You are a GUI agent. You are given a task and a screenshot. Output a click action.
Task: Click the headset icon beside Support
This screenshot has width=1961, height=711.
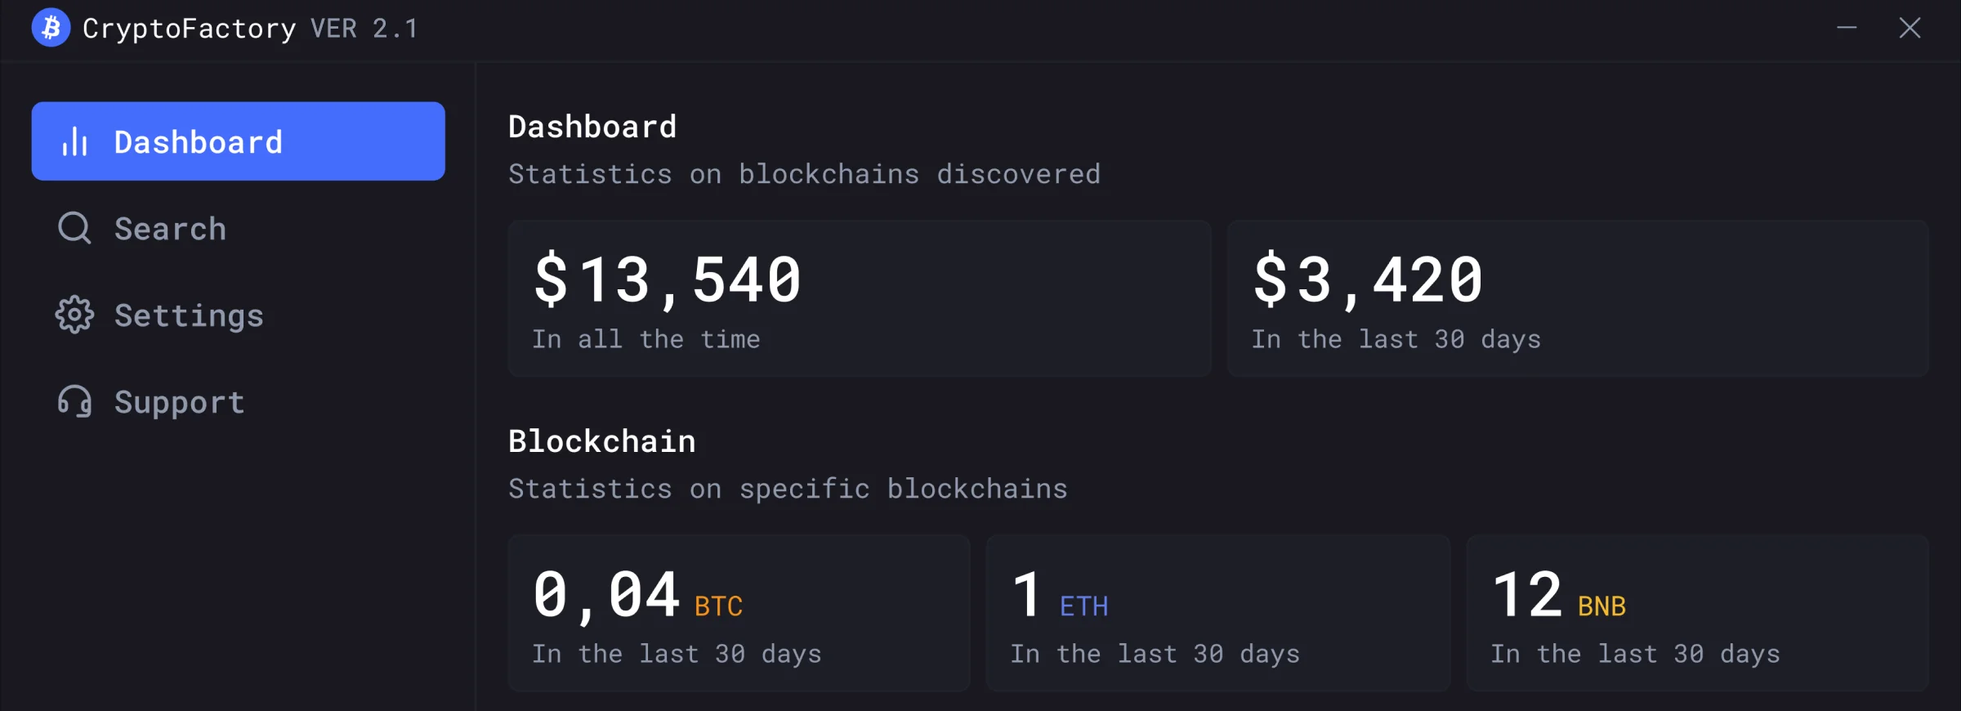click(x=74, y=401)
